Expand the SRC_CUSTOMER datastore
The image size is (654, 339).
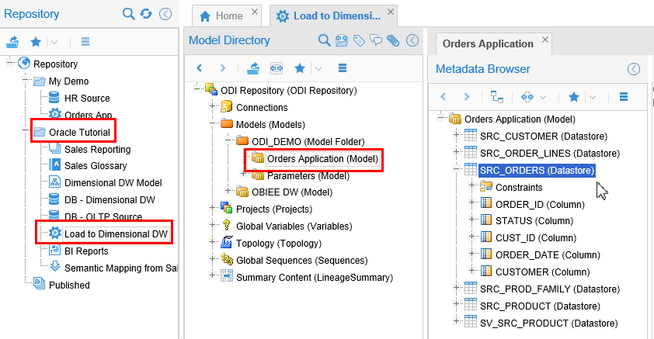pos(456,134)
